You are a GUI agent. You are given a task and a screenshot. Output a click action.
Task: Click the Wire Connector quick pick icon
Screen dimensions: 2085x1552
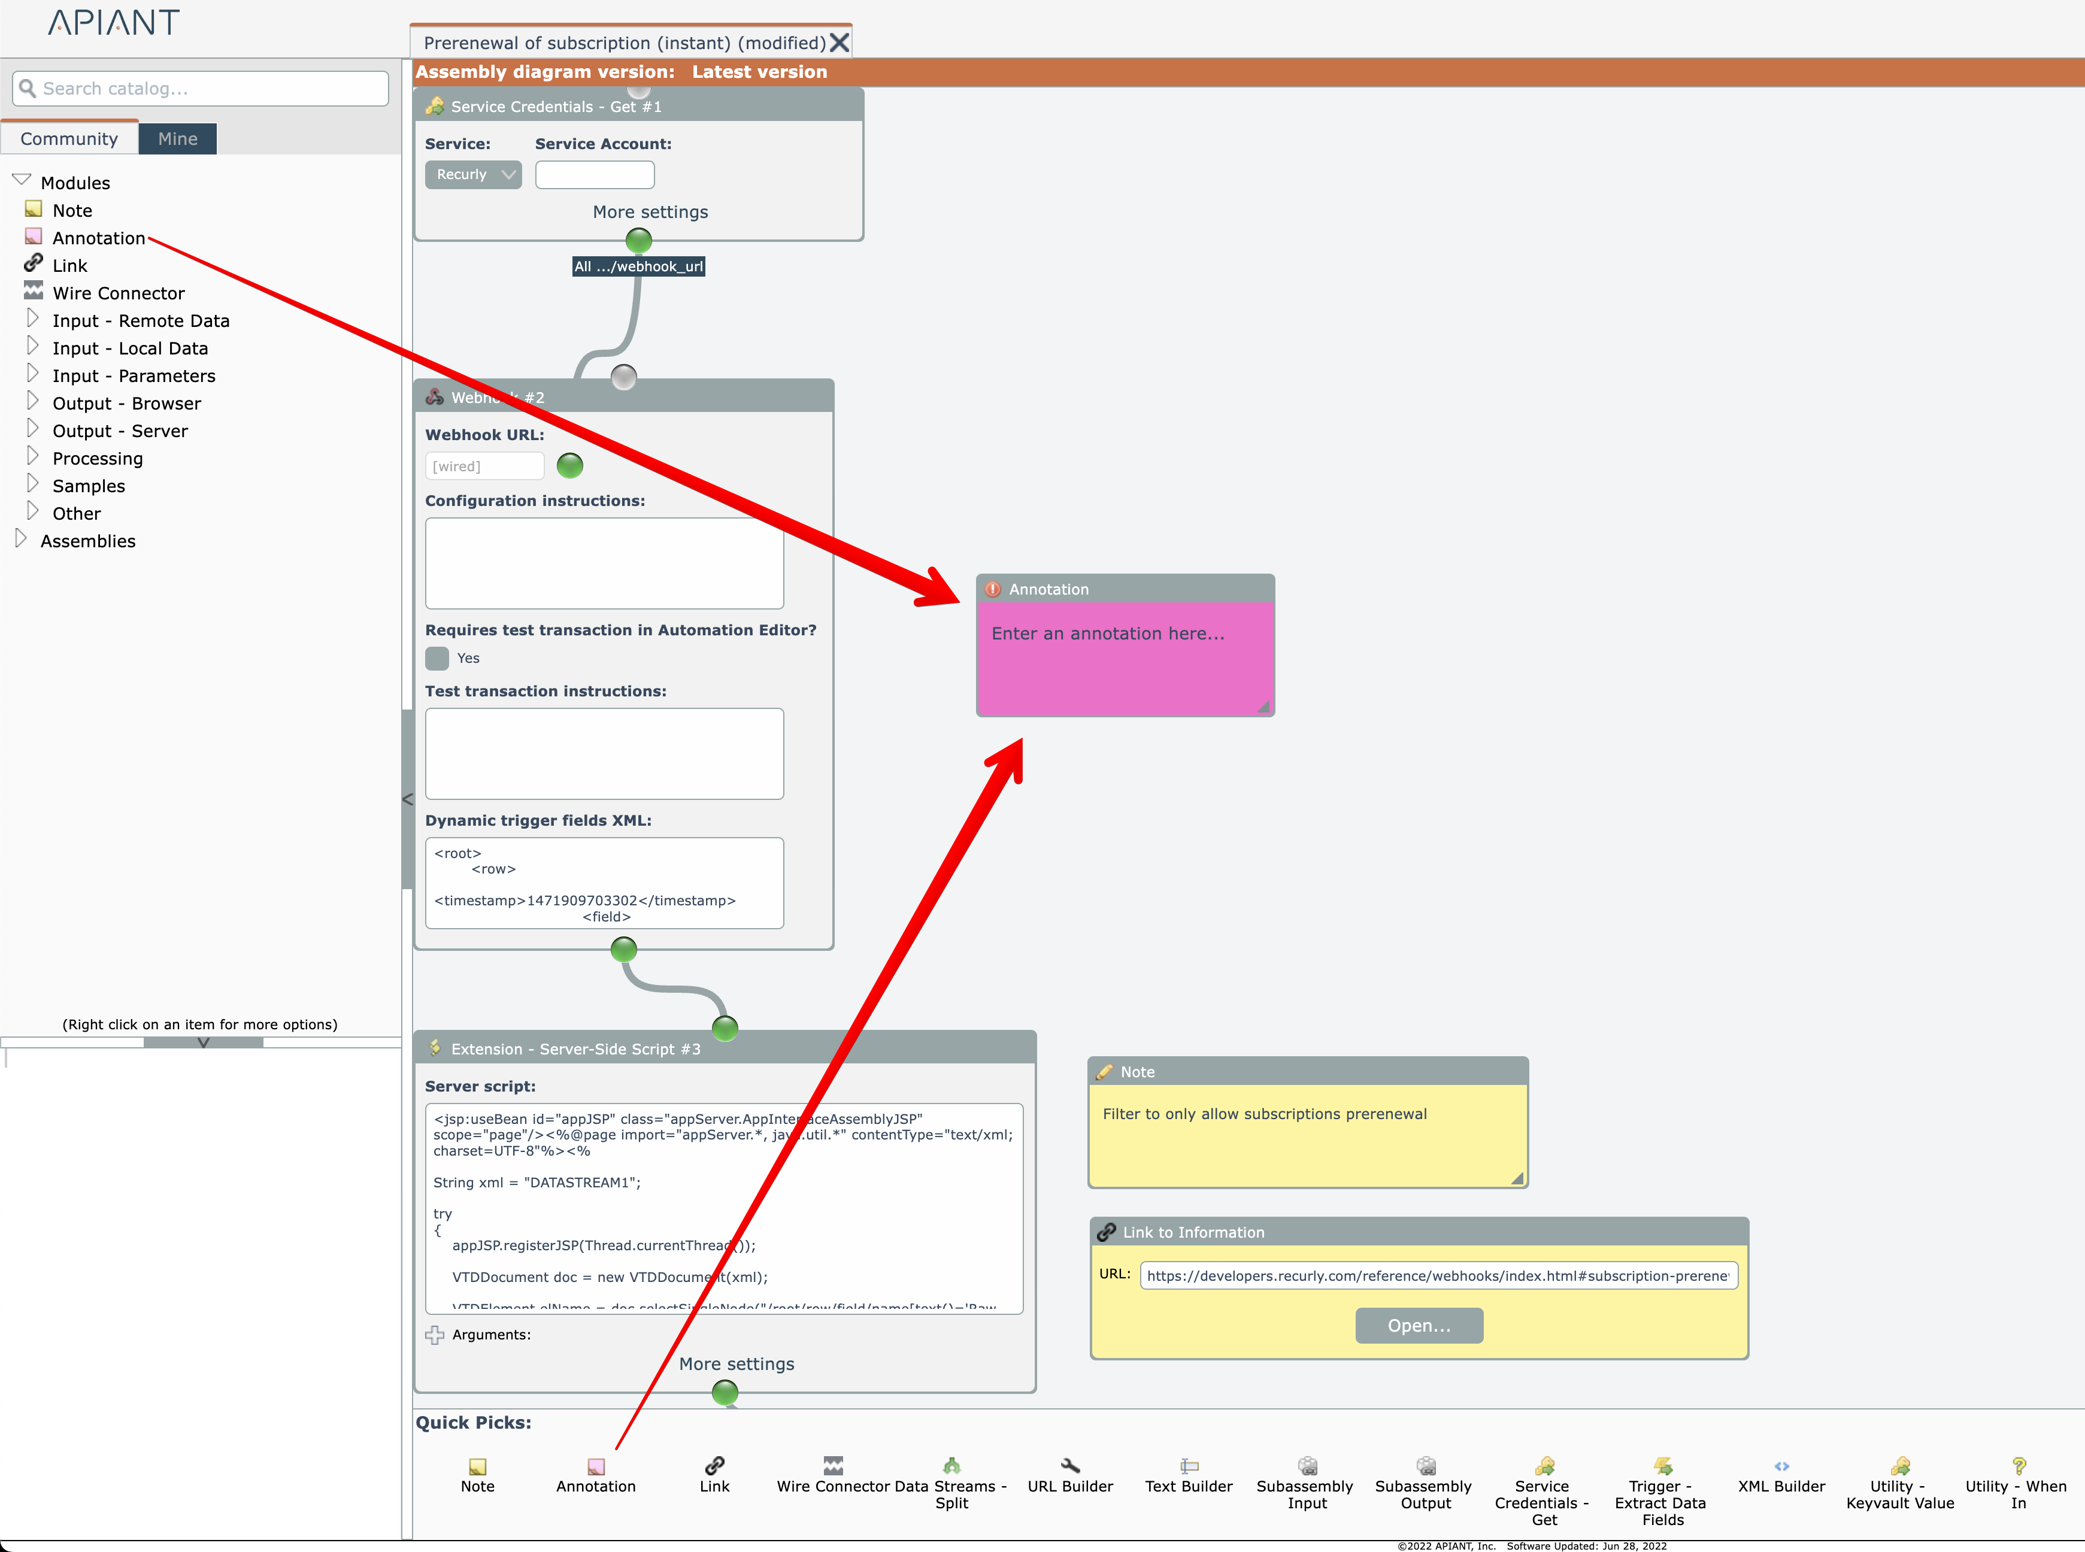tap(832, 1466)
